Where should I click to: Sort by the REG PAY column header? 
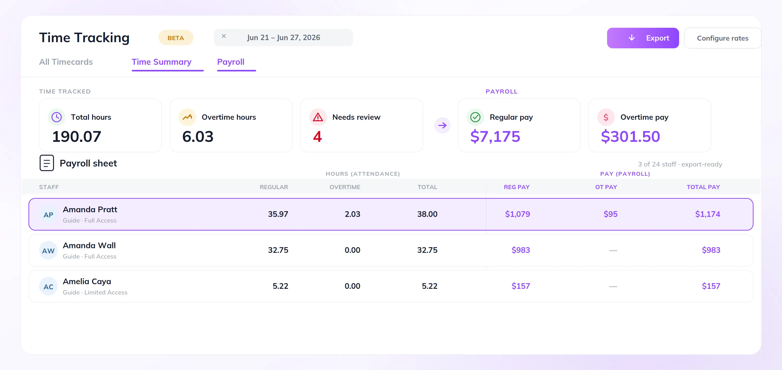tap(517, 187)
